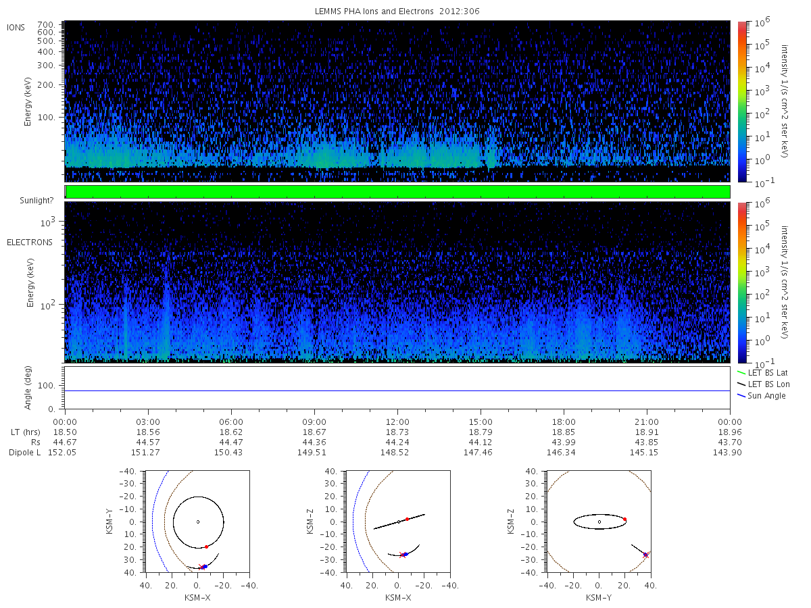
Task: Click the ELECTRONS panel label
Action: [30, 242]
